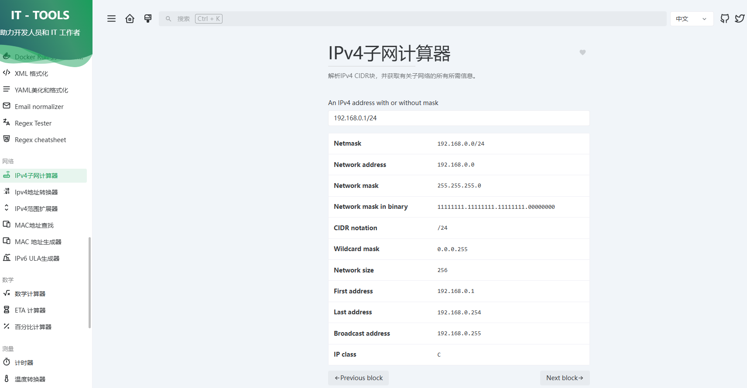747x388 pixels.
Task: Click the 百分比计算器 percent icon
Action: point(7,327)
